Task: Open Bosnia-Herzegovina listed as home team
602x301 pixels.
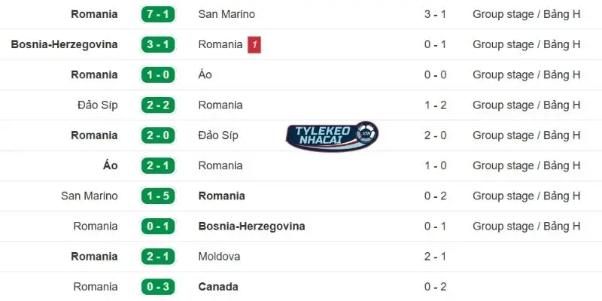Action: click(x=65, y=44)
